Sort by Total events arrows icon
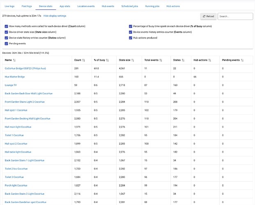The image size is (255, 205). tap(161, 60)
